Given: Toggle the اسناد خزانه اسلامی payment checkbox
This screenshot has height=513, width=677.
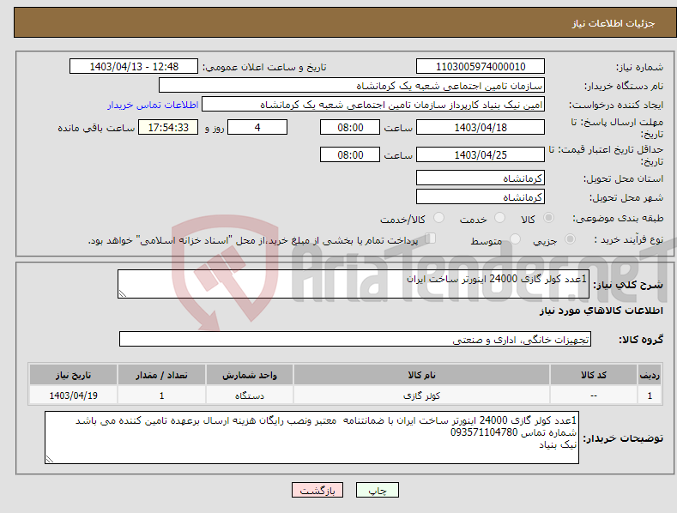Looking at the screenshot, I should (431, 238).
